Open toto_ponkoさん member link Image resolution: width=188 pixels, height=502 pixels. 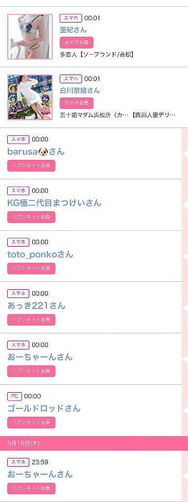(x=40, y=254)
